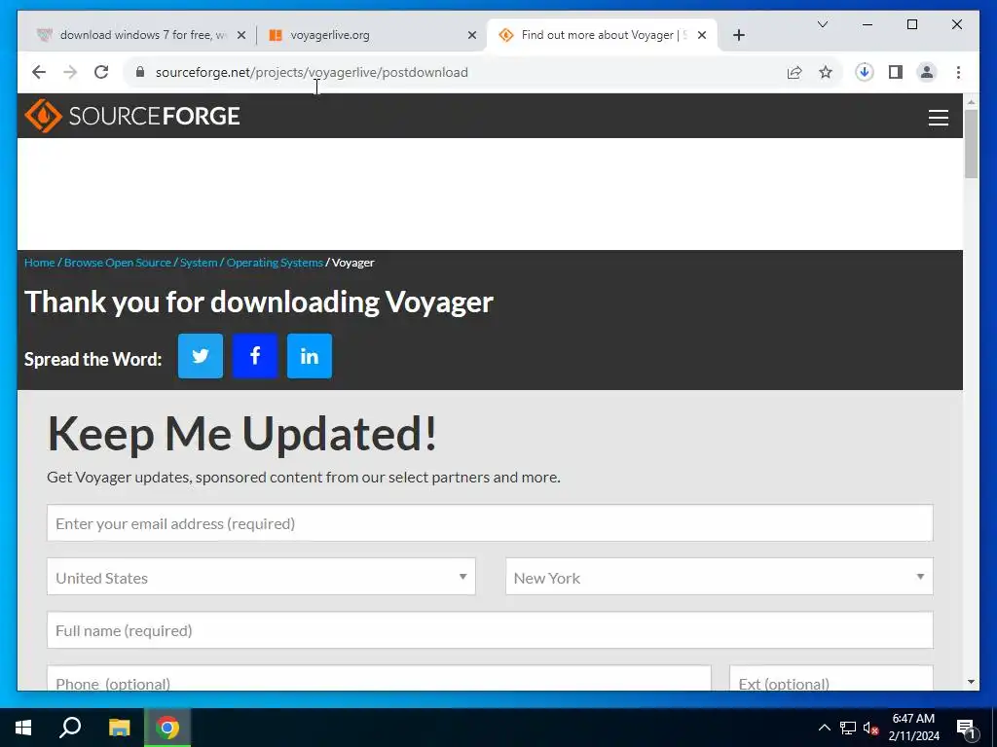Click the Phone (optional) field
This screenshot has height=747, width=997.
(379, 678)
